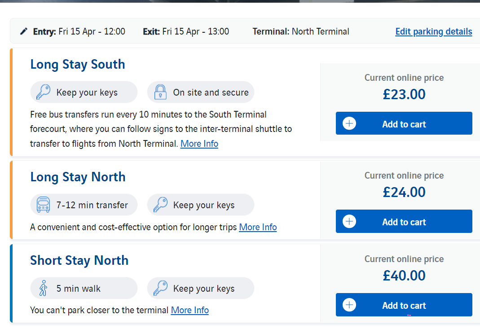This screenshot has width=480, height=333.
Task: Open More Info for Long Stay South
Action: [199, 144]
